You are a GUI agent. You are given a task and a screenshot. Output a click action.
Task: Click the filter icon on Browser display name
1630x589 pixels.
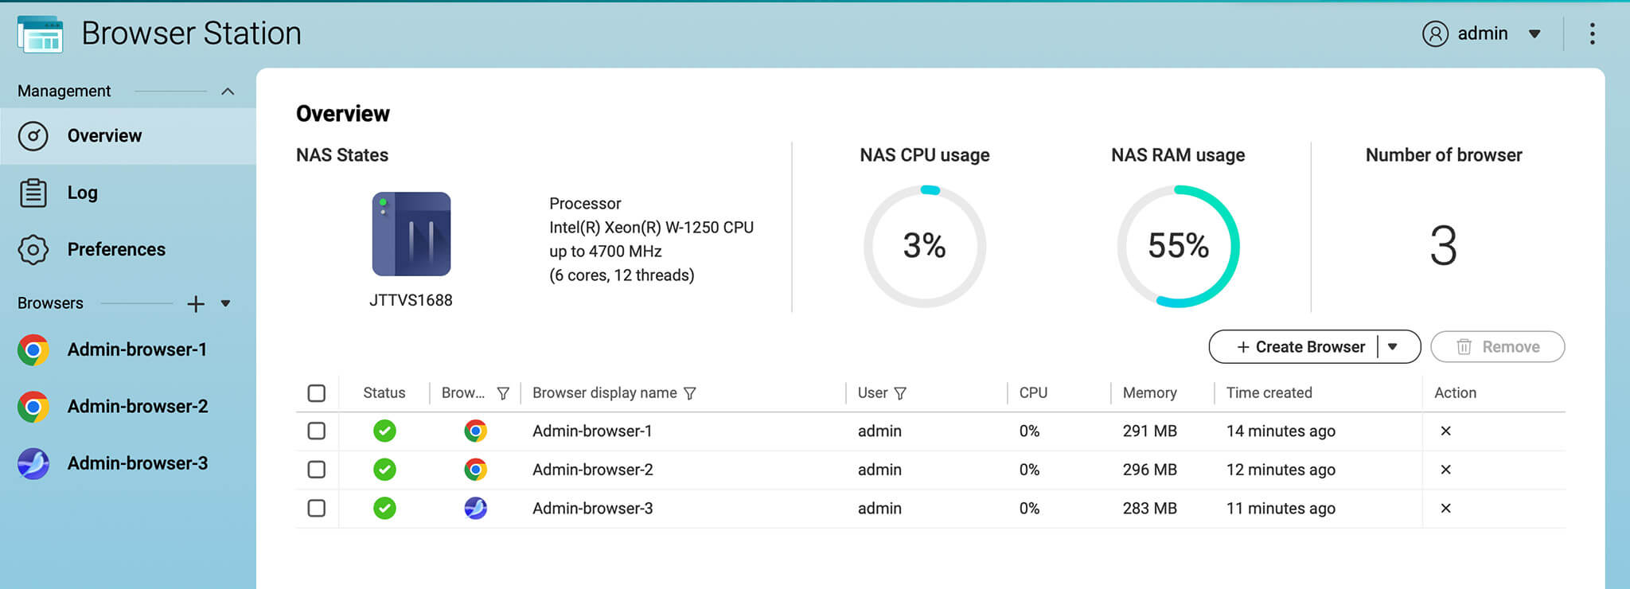tap(690, 393)
